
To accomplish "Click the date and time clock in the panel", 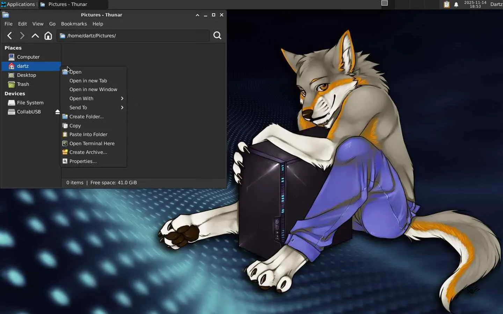I will pyautogui.click(x=475, y=4).
